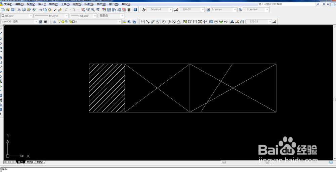Open the lineweight control ByLayer dropdown
336x172 pixels.
click(x=83, y=16)
